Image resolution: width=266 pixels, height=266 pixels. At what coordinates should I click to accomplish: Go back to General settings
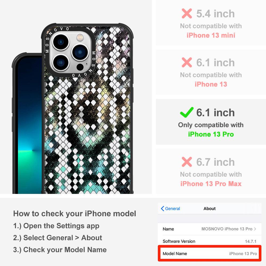pos(170,209)
